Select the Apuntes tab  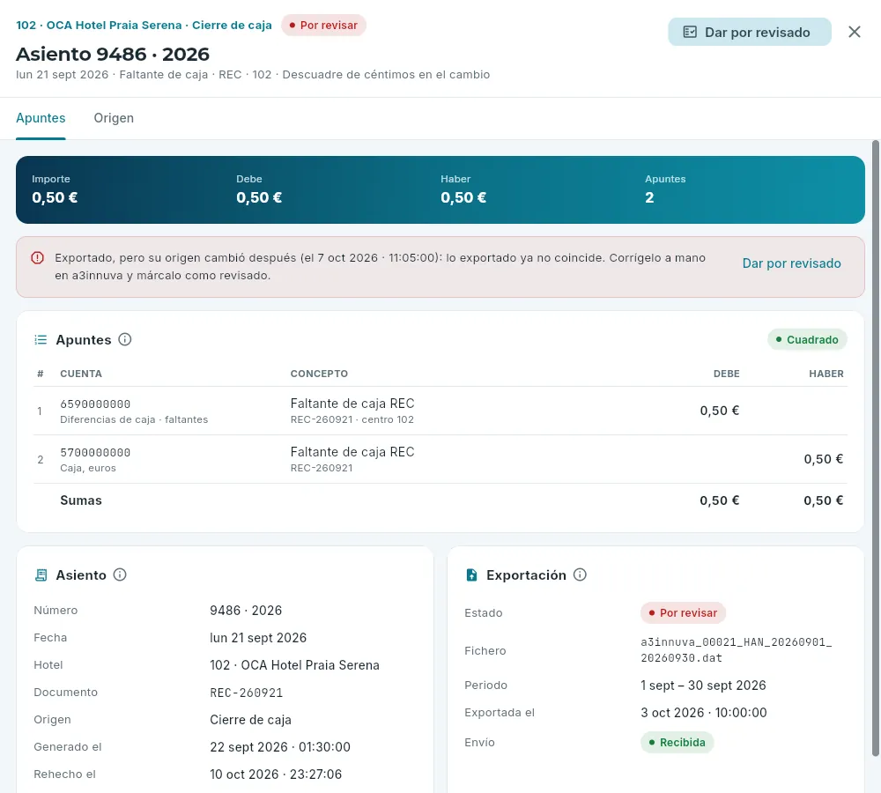[41, 118]
